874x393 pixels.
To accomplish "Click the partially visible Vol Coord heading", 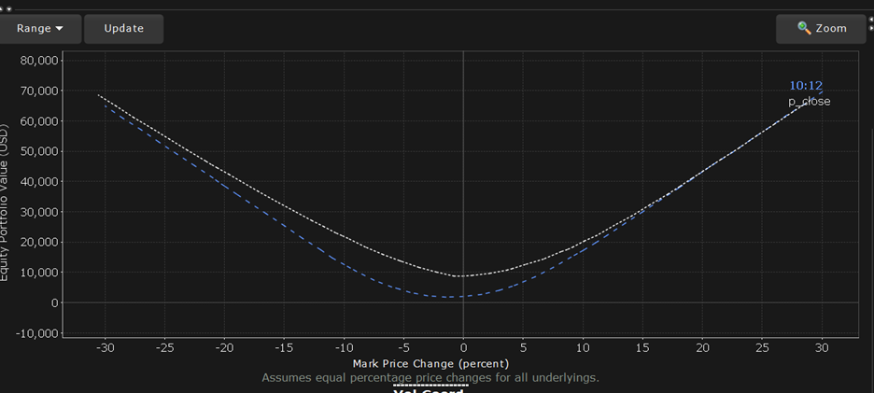I will 430,390.
